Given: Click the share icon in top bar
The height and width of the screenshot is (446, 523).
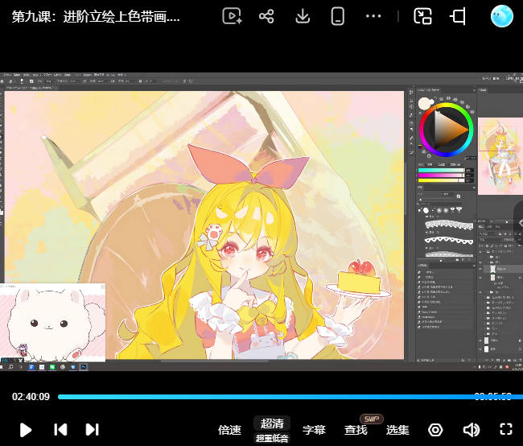Looking at the screenshot, I should (266, 16).
